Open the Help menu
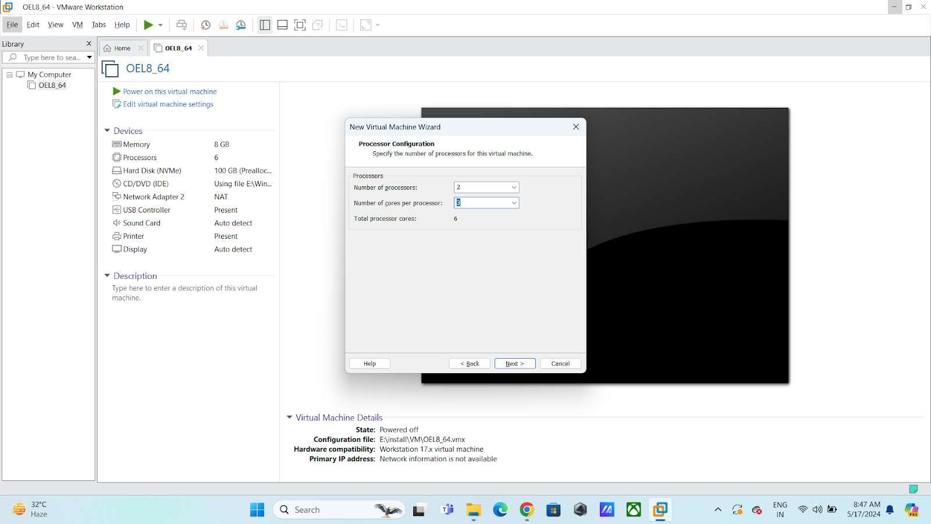931x524 pixels. pos(122,24)
